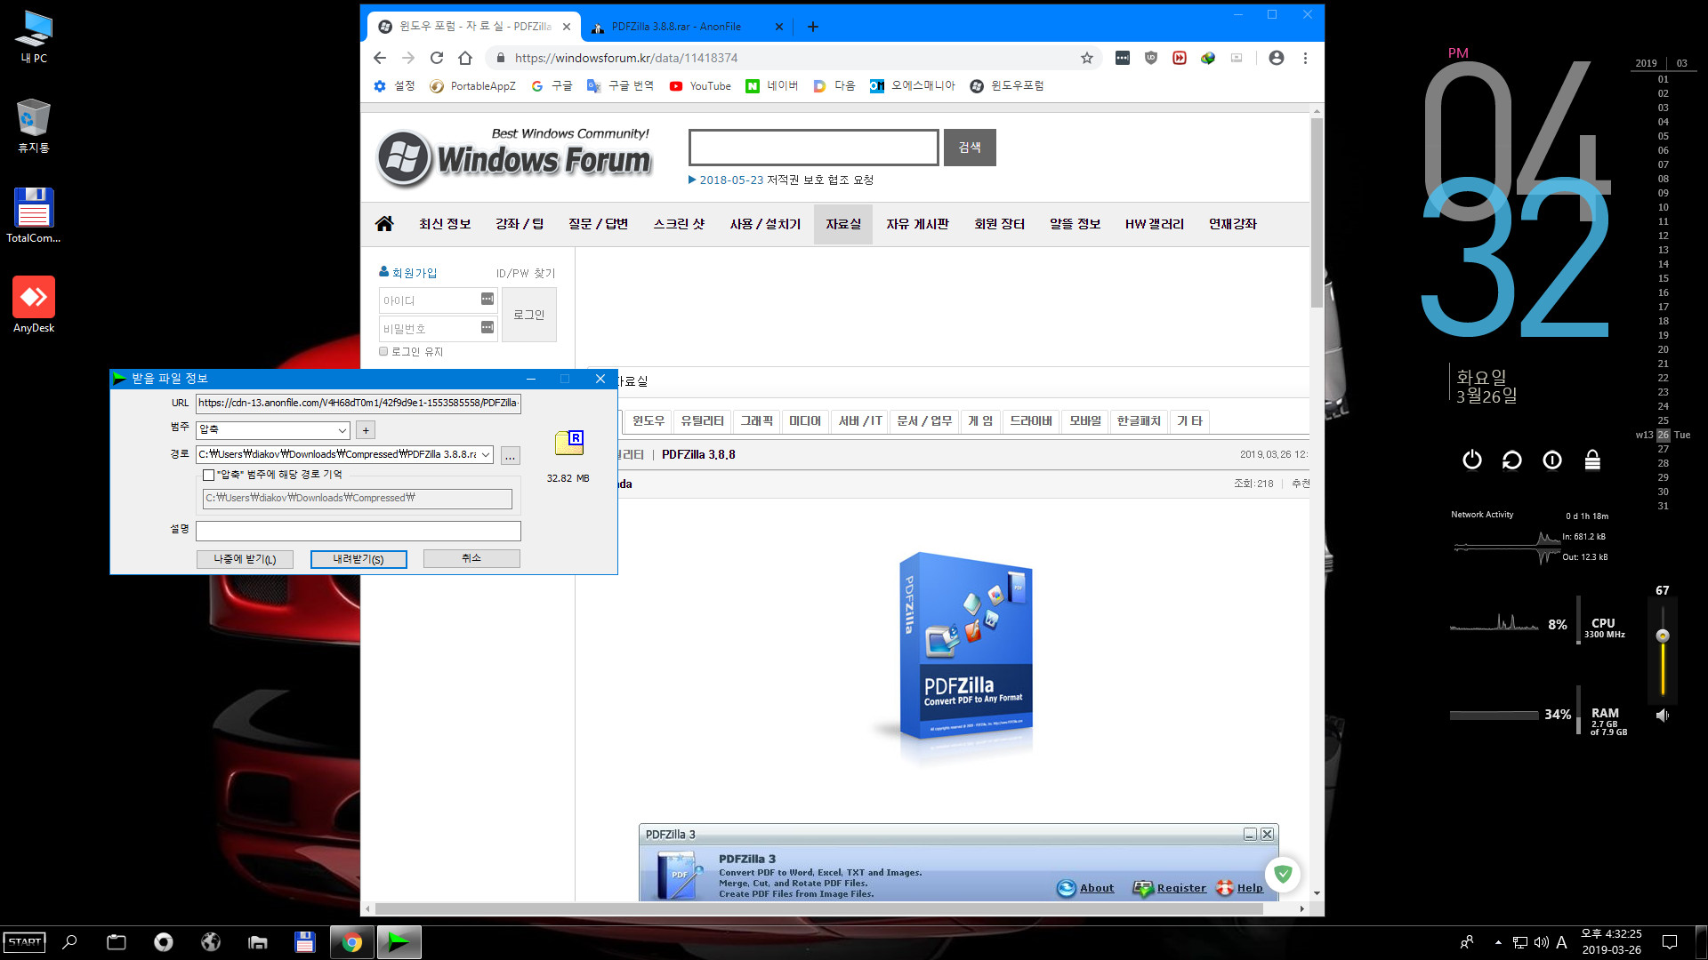Toggle the "압축" 범주에 해당 경로 기억 checkbox
The width and height of the screenshot is (1708, 960).
(208, 475)
